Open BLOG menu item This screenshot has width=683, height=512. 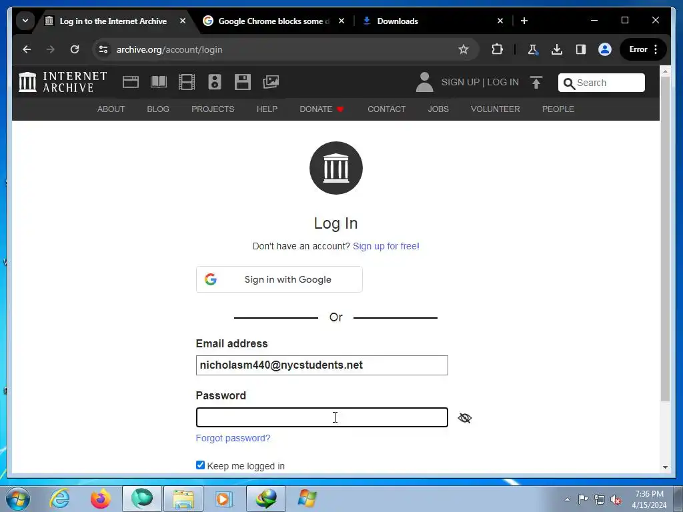pos(158,109)
